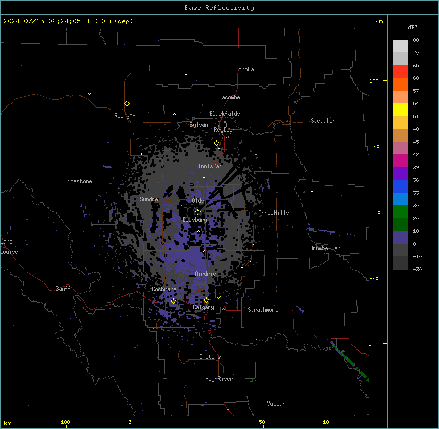Click the yellow marker below Cochrane
439x429 pixels.
point(173,301)
